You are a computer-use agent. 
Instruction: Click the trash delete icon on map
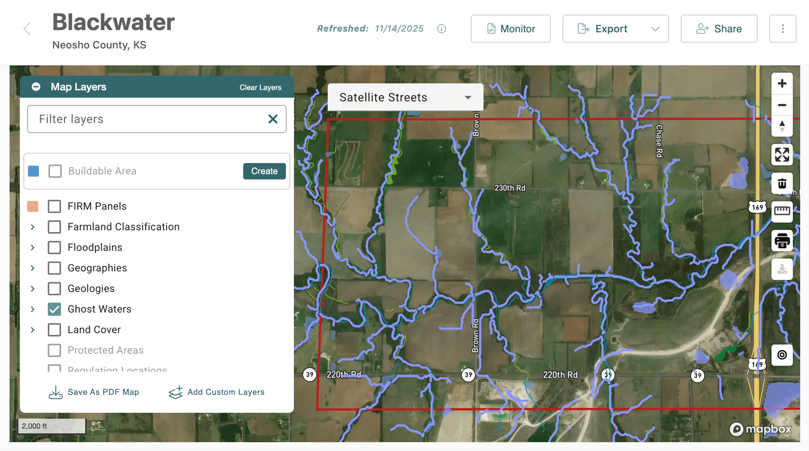[x=781, y=184]
